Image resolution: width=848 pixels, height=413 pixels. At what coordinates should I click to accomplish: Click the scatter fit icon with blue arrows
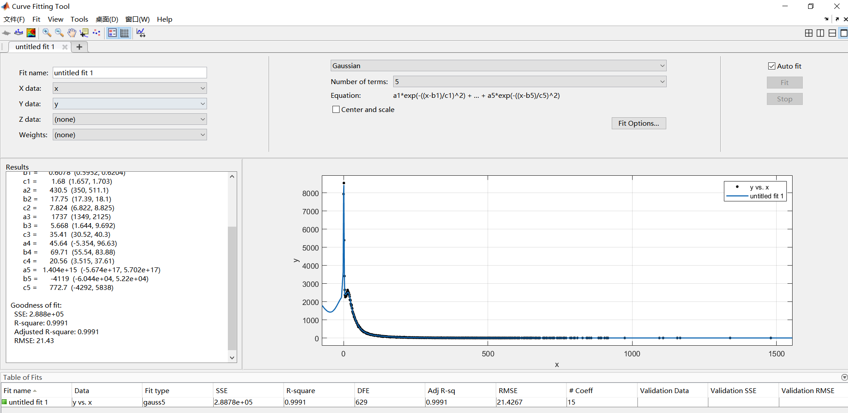click(19, 33)
